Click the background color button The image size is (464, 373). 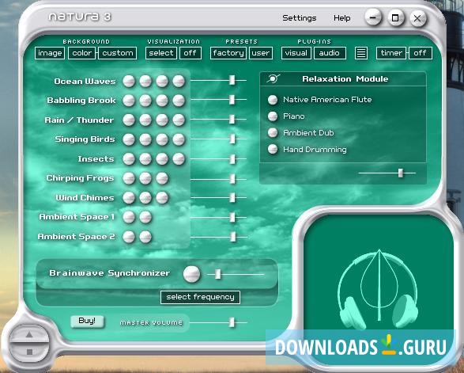(81, 53)
